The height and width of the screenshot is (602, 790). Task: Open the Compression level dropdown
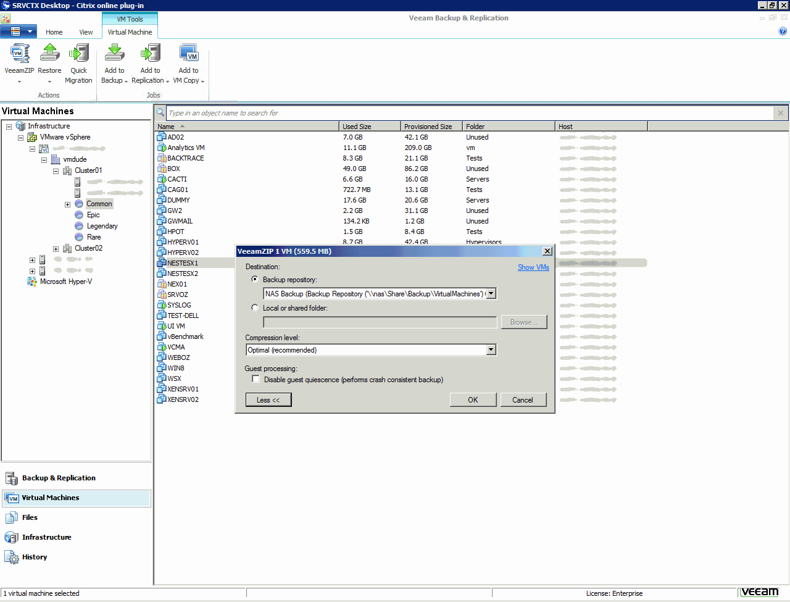(491, 350)
